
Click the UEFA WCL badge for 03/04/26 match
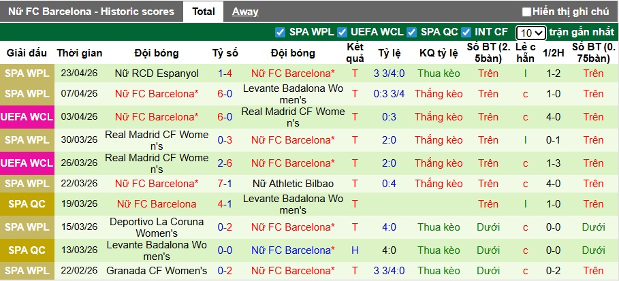(x=27, y=117)
